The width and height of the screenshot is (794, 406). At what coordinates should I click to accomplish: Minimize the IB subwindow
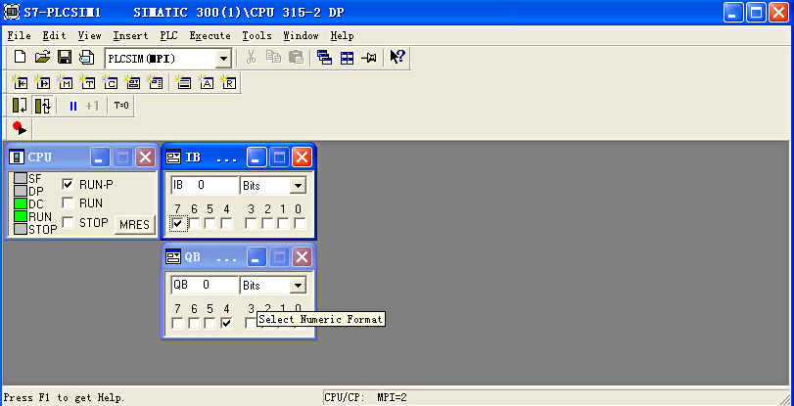click(257, 158)
